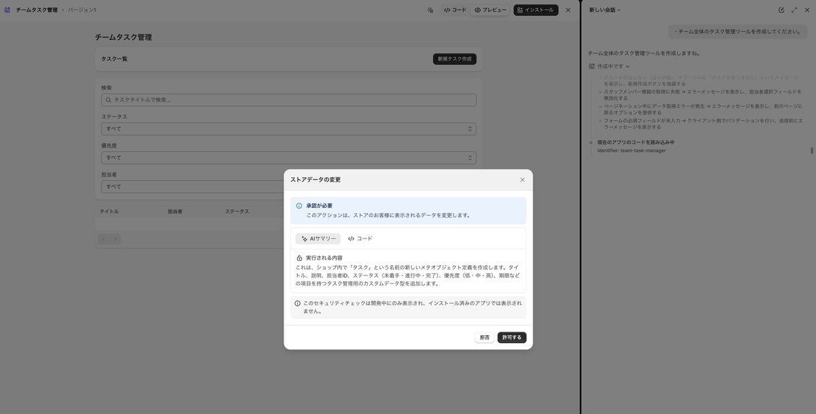Image resolution: width=816 pixels, height=414 pixels.
Task: Click the chat panel scrollbar
Action: coord(811,151)
